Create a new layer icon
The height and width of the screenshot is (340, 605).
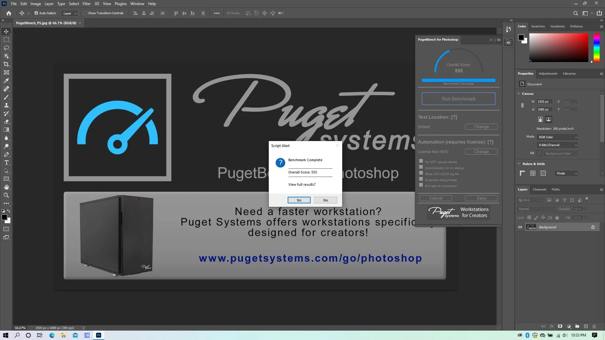tap(586, 326)
